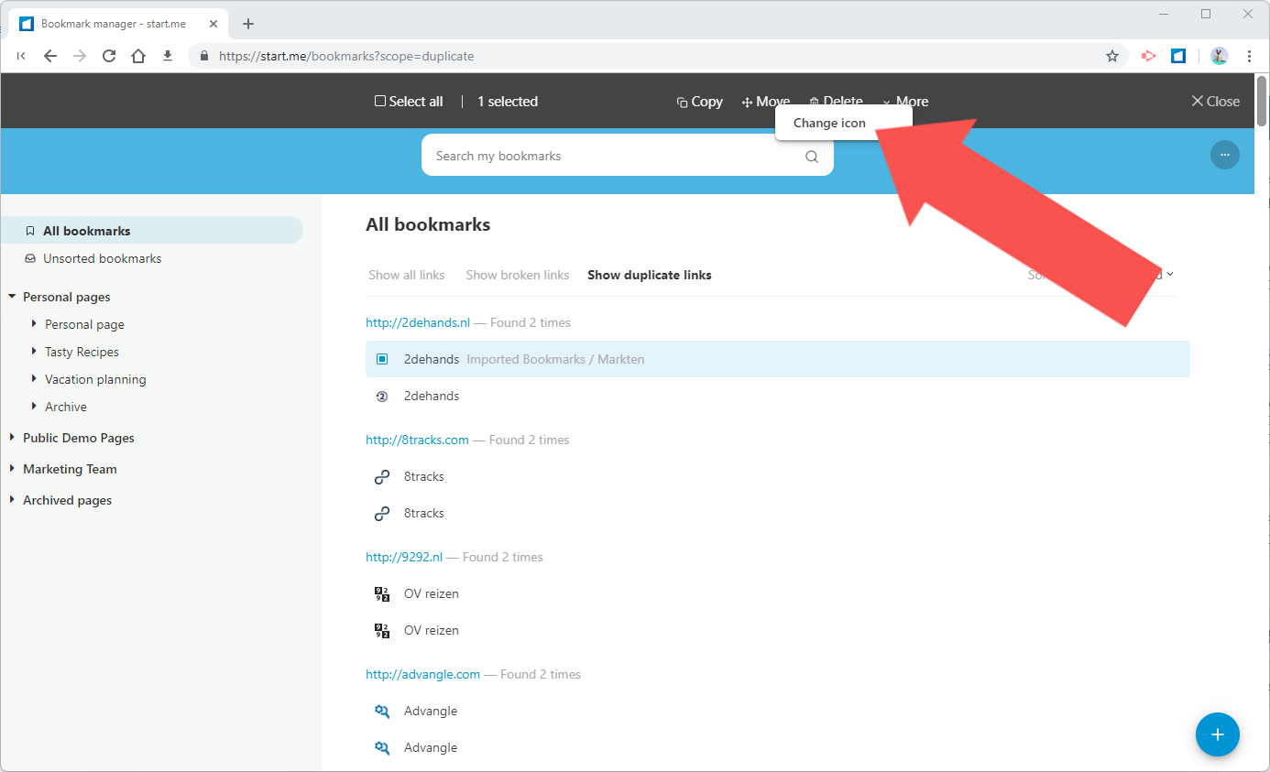Click the link icon of second 8tracks row
Screen dimensions: 1270x772
point(382,514)
